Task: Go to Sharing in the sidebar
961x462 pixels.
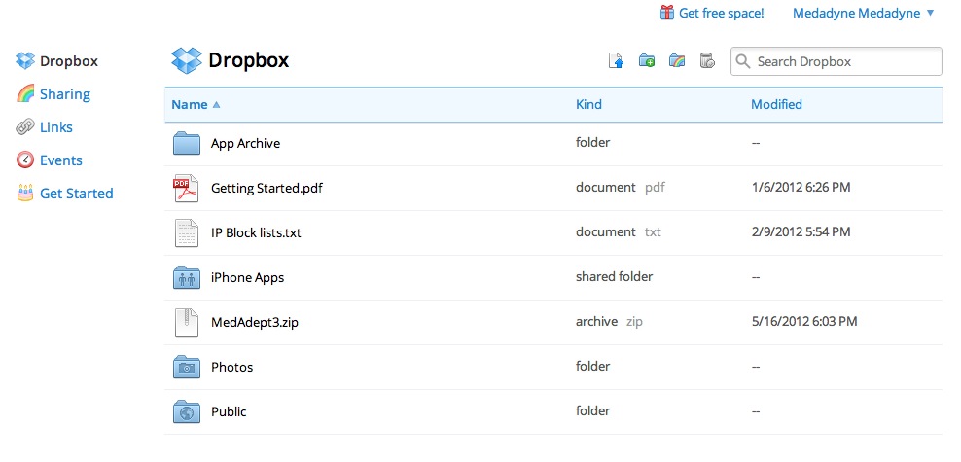Action: pyautogui.click(x=64, y=94)
